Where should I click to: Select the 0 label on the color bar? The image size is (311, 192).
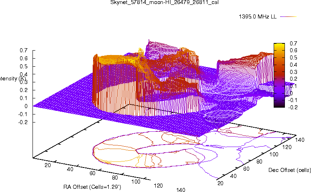pos(291,93)
